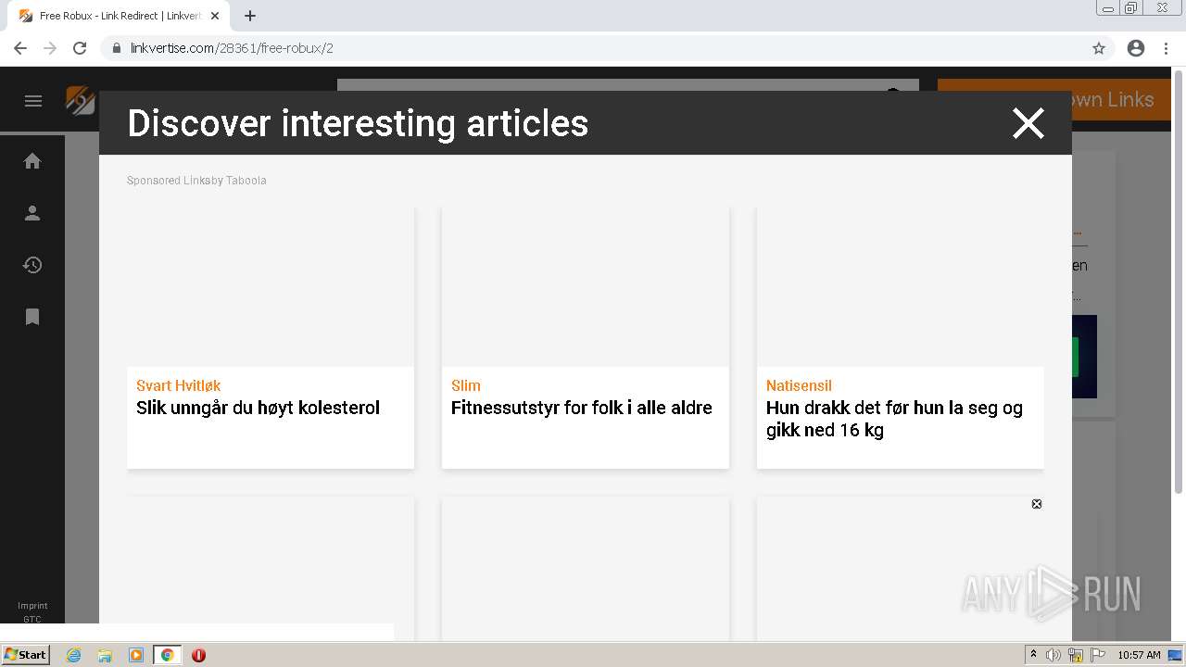Image resolution: width=1186 pixels, height=667 pixels.
Task: Open the profile icon in sidebar
Action: (32, 213)
